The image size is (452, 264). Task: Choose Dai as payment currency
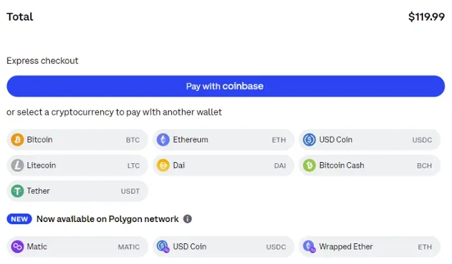pos(223,165)
